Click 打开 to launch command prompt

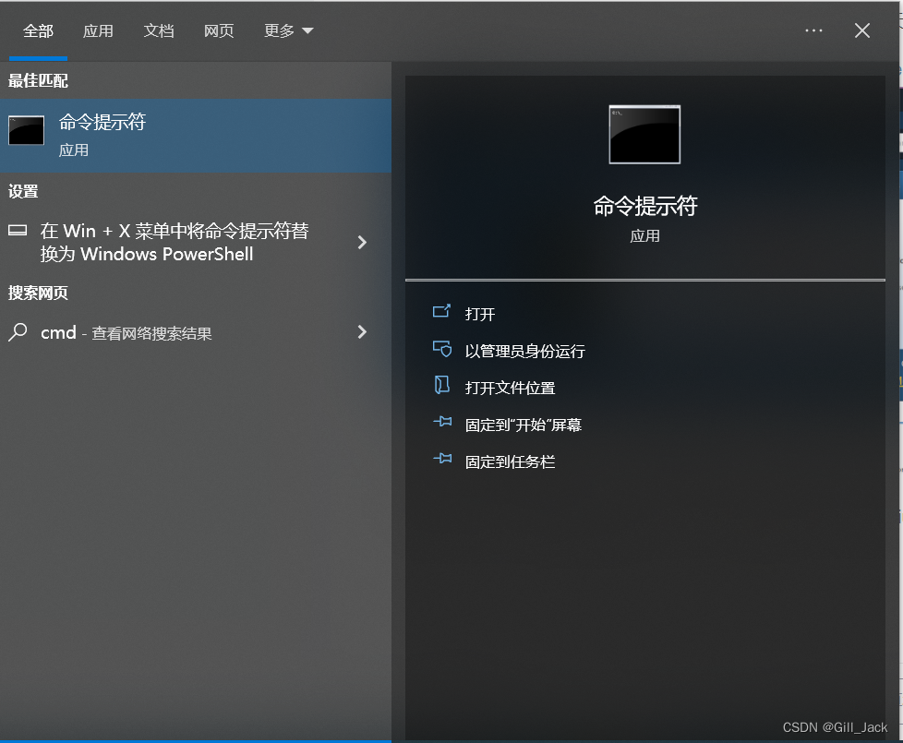tap(480, 314)
